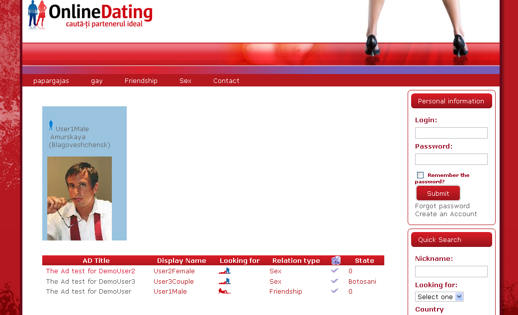Open the Contact menu item
This screenshot has width=518, height=315.
coord(226,80)
